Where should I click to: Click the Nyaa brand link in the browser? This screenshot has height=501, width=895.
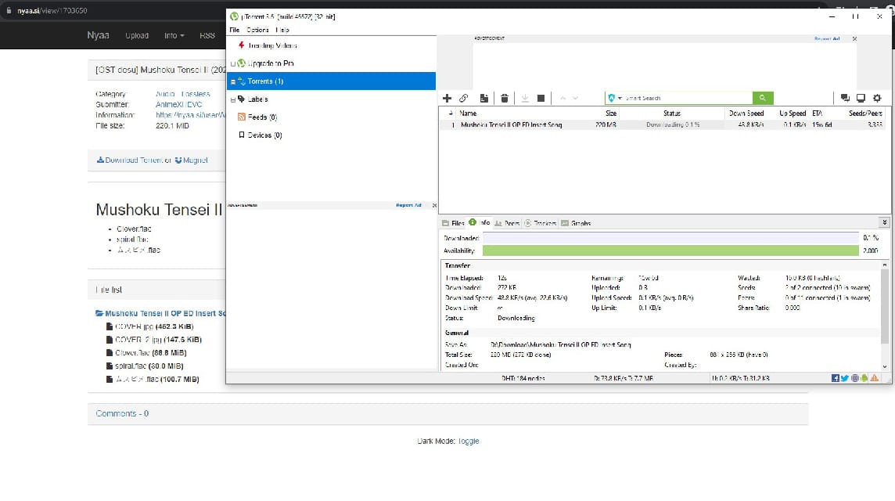point(98,35)
